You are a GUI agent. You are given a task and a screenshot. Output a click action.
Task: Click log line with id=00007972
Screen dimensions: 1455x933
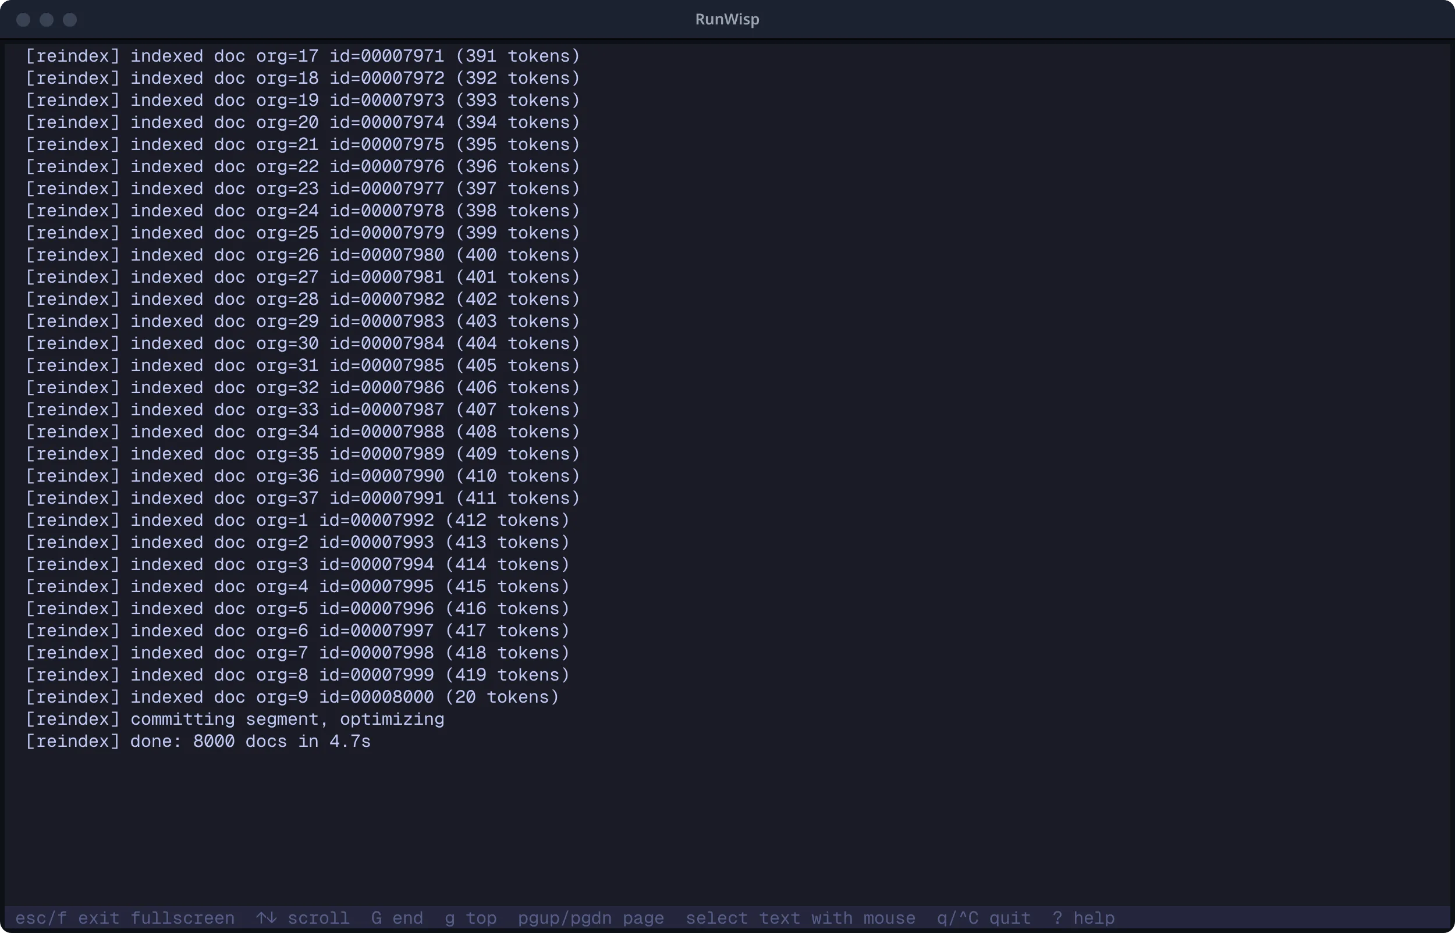pyautogui.click(x=303, y=78)
